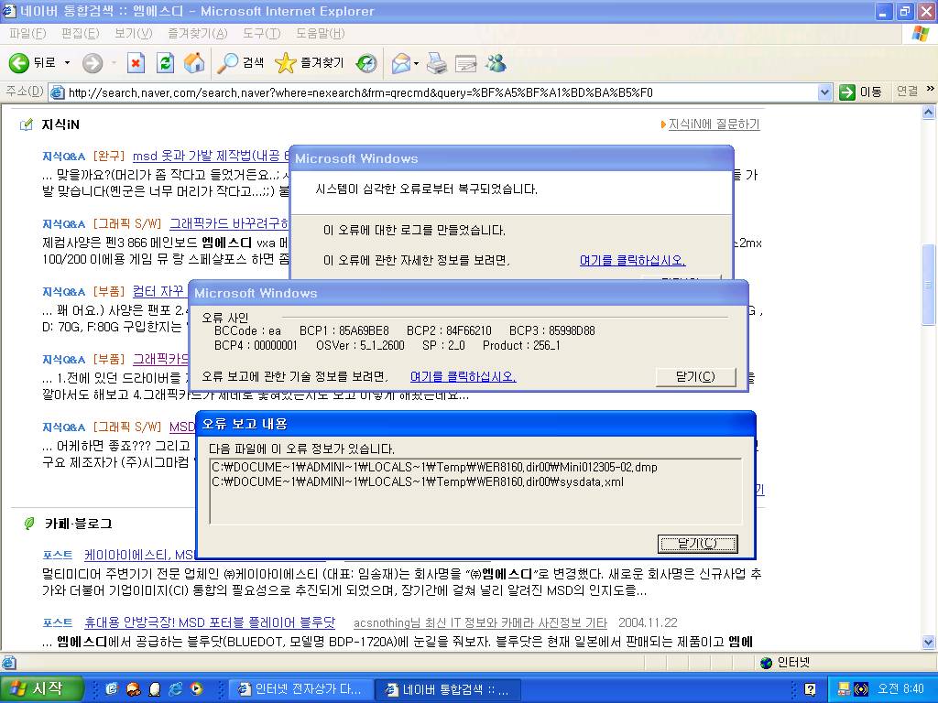Click the 이동 Go button

coord(860,92)
